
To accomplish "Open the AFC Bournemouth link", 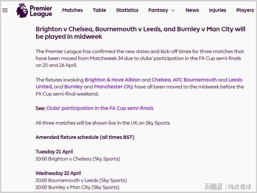I will click(x=195, y=80).
